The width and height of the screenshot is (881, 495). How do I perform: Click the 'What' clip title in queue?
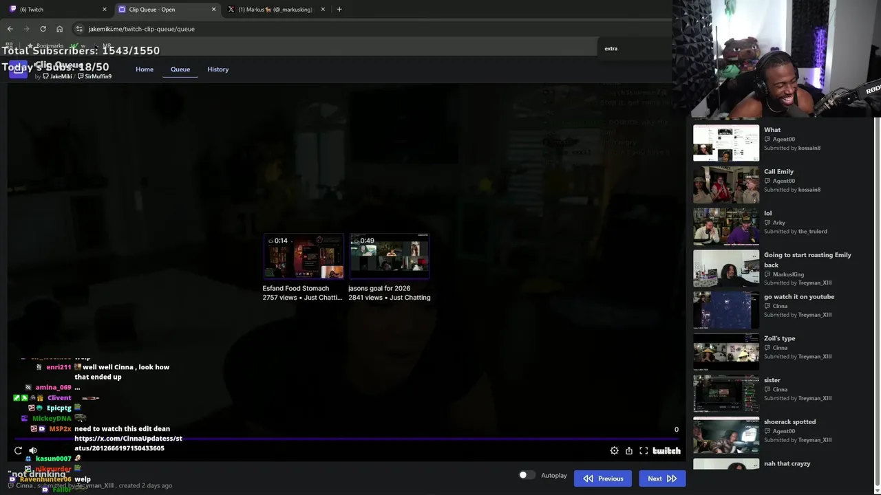(x=772, y=130)
